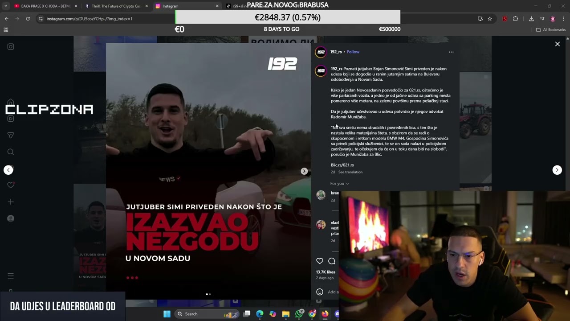Open Chrome profile avatar
This screenshot has height=321, width=570.
tap(553, 19)
